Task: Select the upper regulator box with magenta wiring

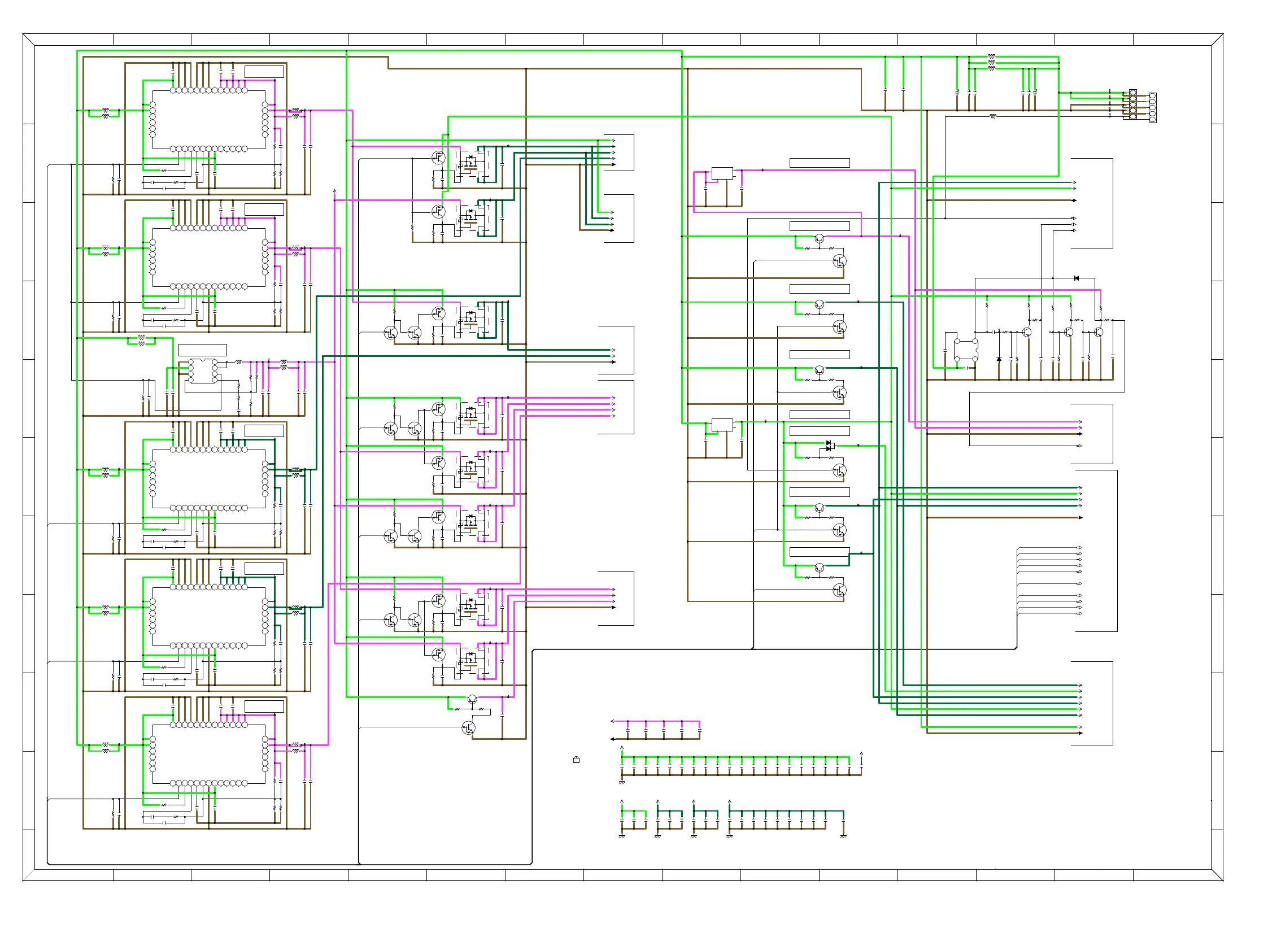Action: tap(722, 173)
